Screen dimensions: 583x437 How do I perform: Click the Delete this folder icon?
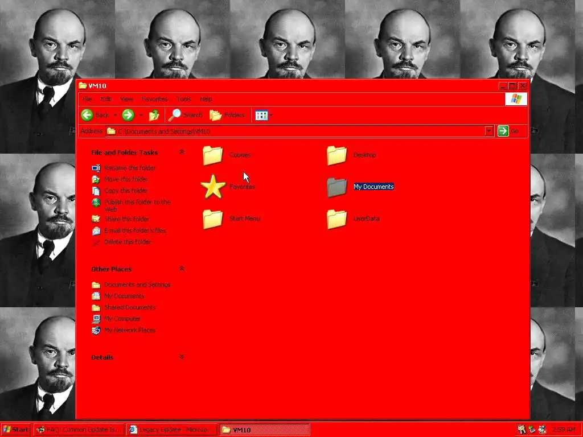[96, 242]
